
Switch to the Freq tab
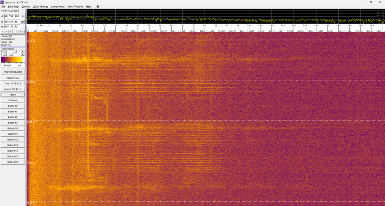point(4,11)
